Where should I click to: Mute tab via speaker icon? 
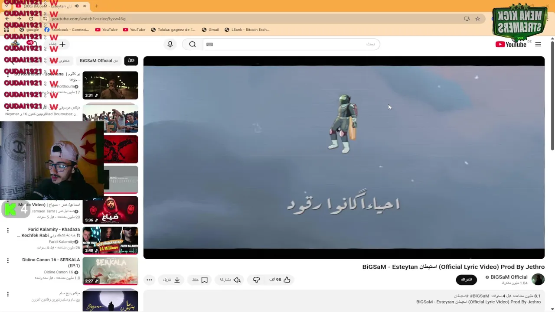pos(76,6)
